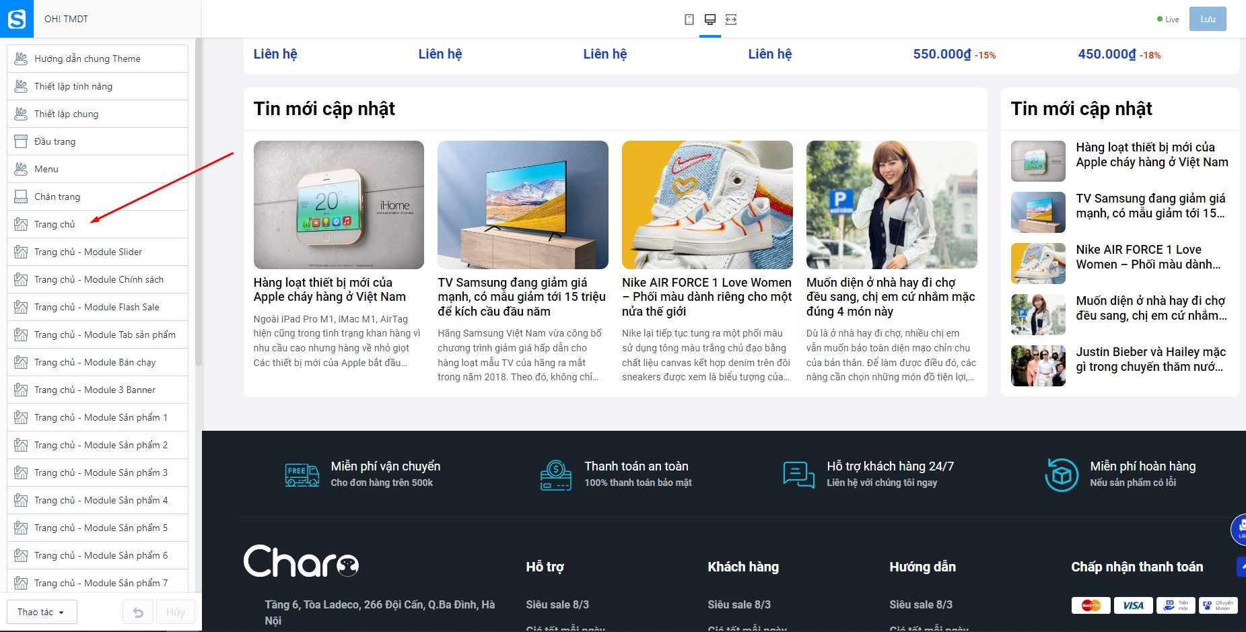Viewport: 1246px width, 632px height.
Task: Open Trang chủ - Module Sản phẩm 3
Action: (x=98, y=472)
